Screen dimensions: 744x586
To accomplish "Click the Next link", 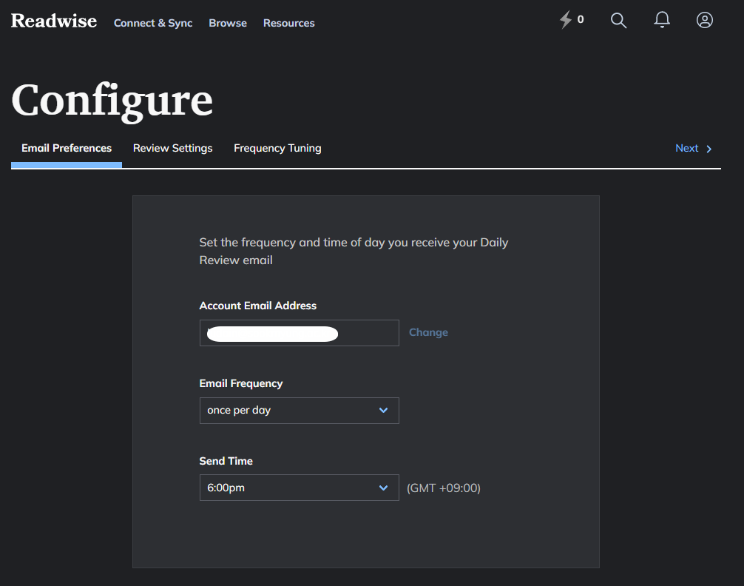I will (686, 148).
